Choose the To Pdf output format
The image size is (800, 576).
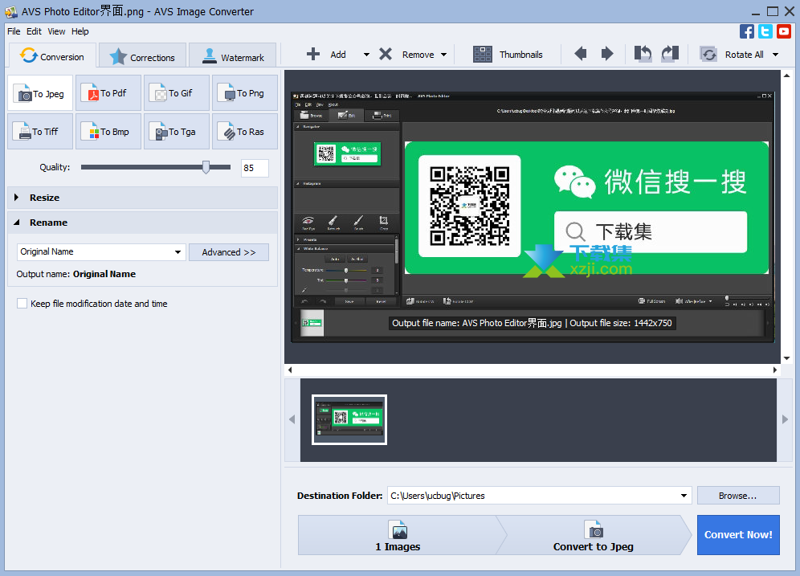(108, 93)
